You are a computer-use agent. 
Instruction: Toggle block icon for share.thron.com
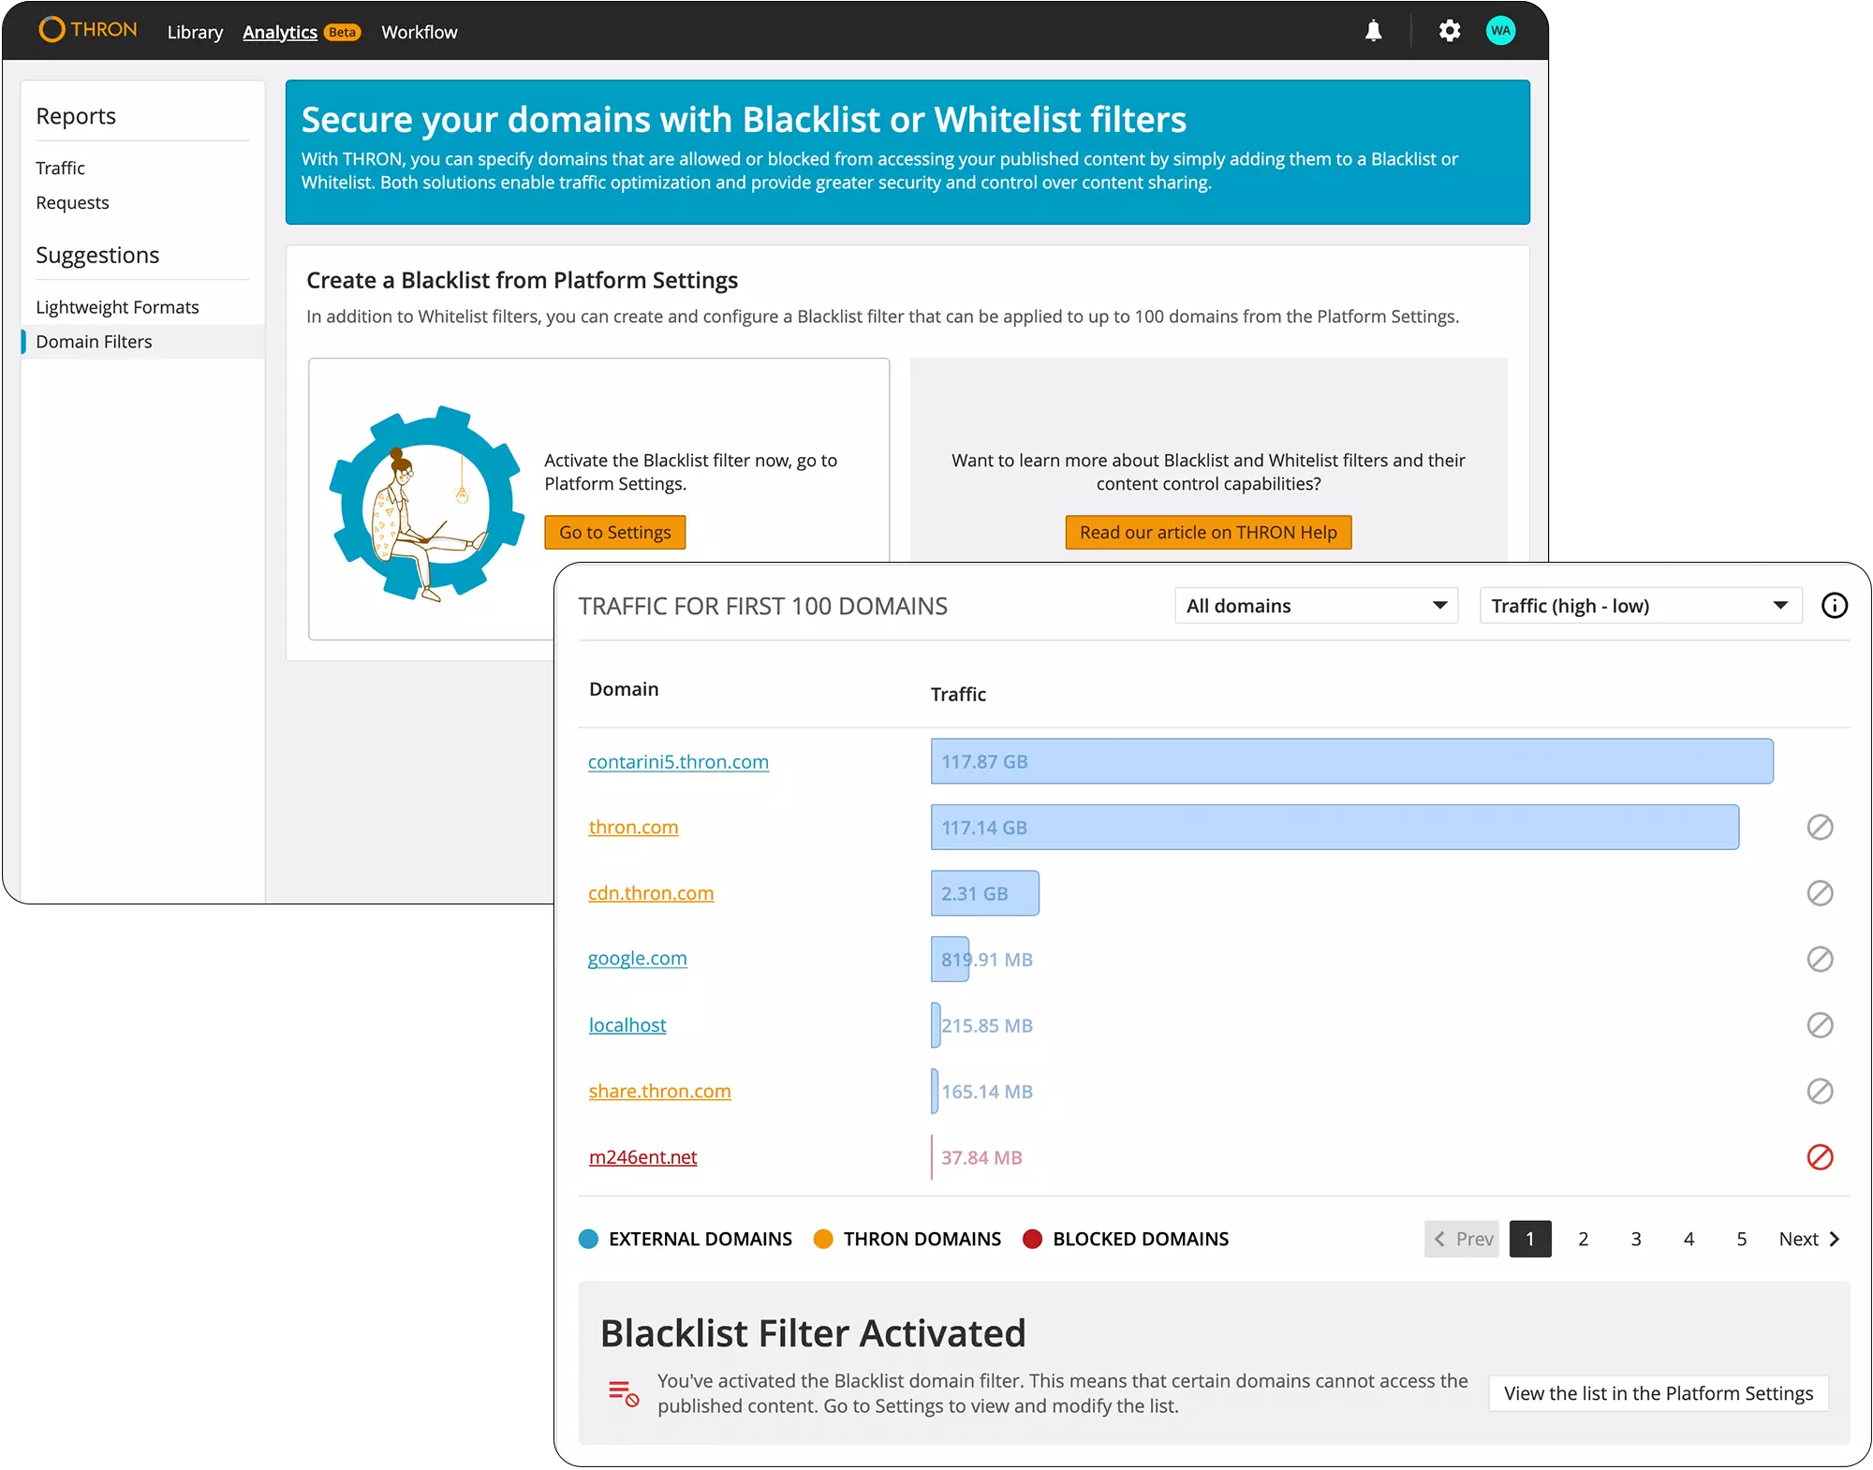pos(1820,1091)
